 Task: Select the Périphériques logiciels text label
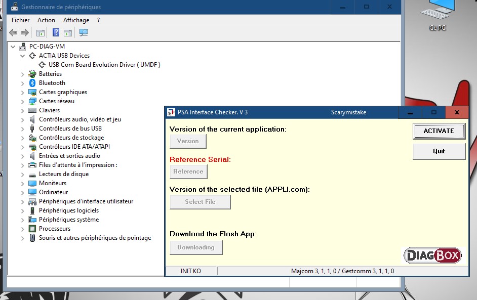[x=69, y=210]
